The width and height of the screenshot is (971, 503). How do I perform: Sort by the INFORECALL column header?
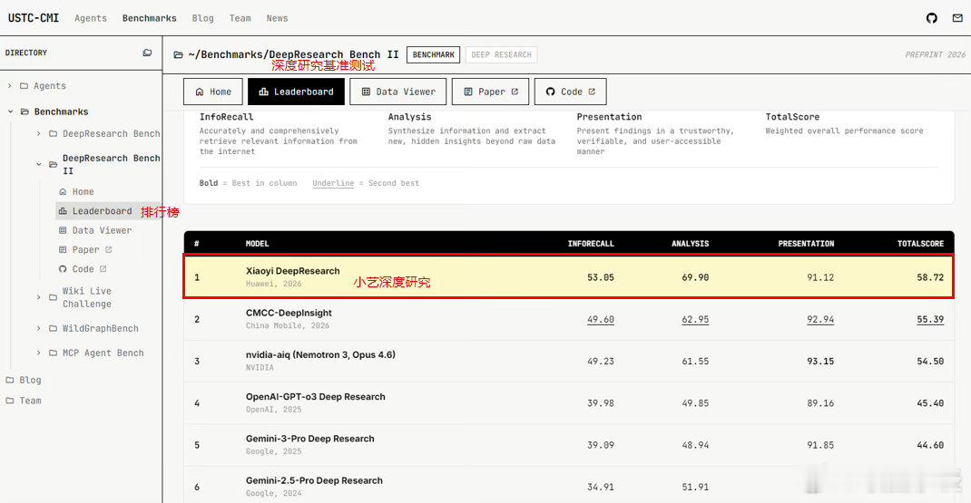click(x=591, y=244)
